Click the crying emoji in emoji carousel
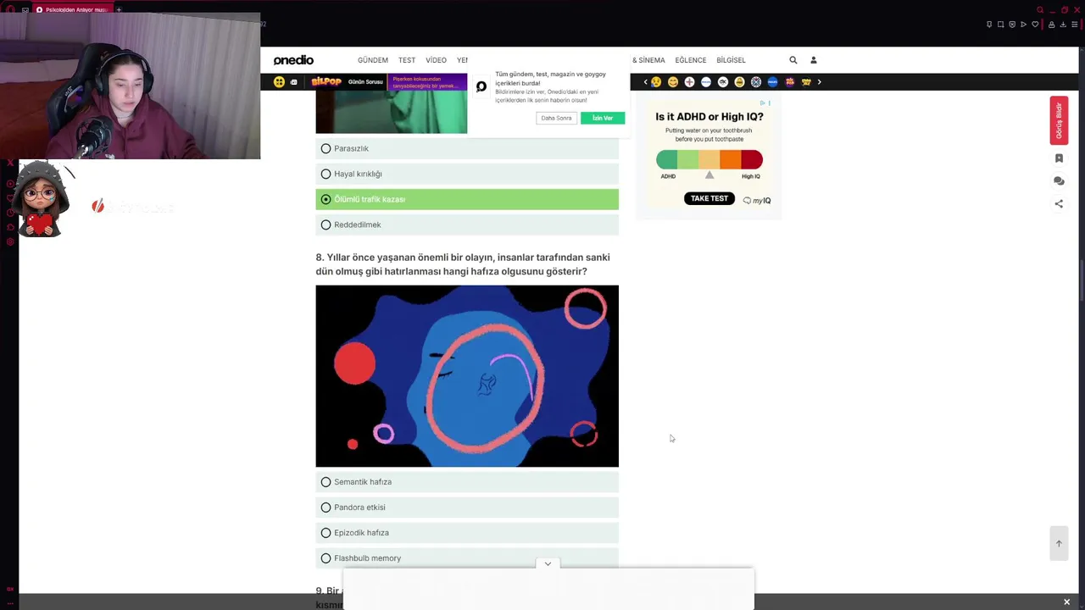1085x610 pixels. point(656,82)
